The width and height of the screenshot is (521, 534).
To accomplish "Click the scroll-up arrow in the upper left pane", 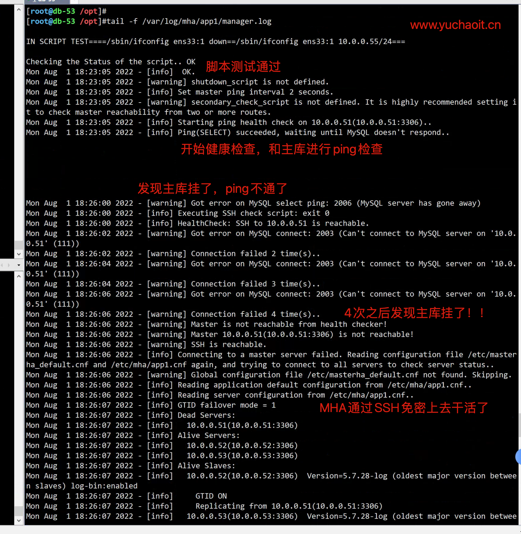I will [x=19, y=10].
